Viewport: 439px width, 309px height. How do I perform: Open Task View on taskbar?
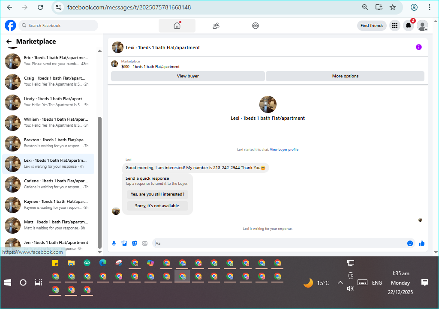point(38,283)
